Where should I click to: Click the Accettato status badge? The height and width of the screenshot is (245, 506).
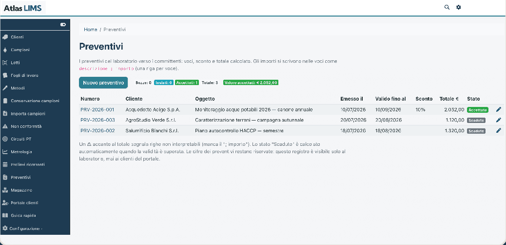(x=477, y=110)
